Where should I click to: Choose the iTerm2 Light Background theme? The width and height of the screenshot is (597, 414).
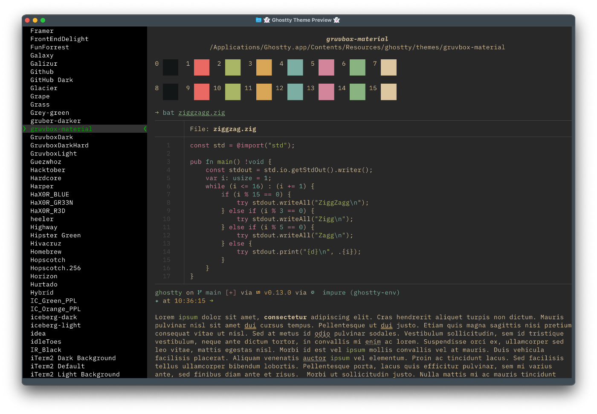[75, 374]
